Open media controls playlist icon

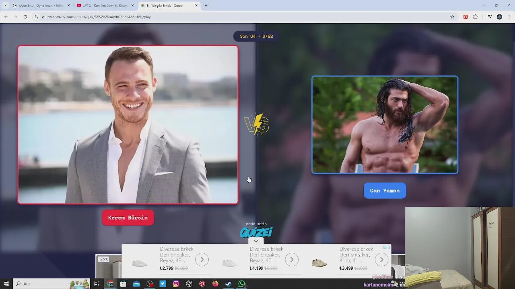click(489, 17)
